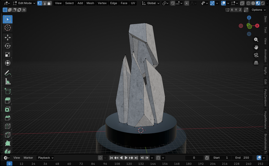Select the Add Cube tool
The height and width of the screenshot is (166, 269).
point(8,91)
